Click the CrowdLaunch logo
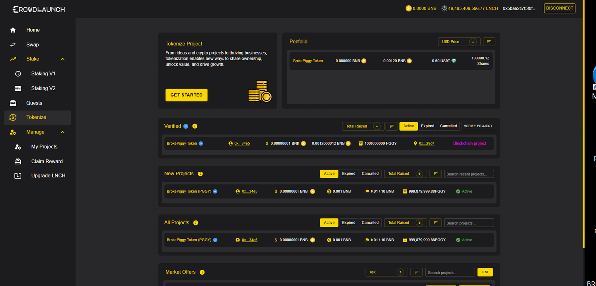The image size is (596, 286). pos(39,9)
